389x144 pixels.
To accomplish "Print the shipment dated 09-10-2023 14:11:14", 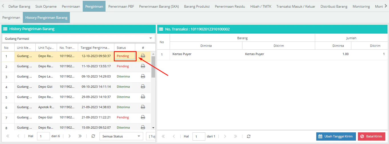I will click(143, 87).
